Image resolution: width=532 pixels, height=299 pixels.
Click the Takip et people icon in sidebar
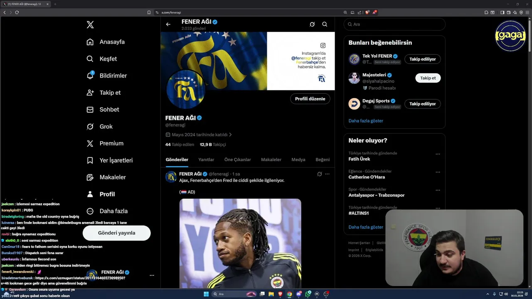90,93
